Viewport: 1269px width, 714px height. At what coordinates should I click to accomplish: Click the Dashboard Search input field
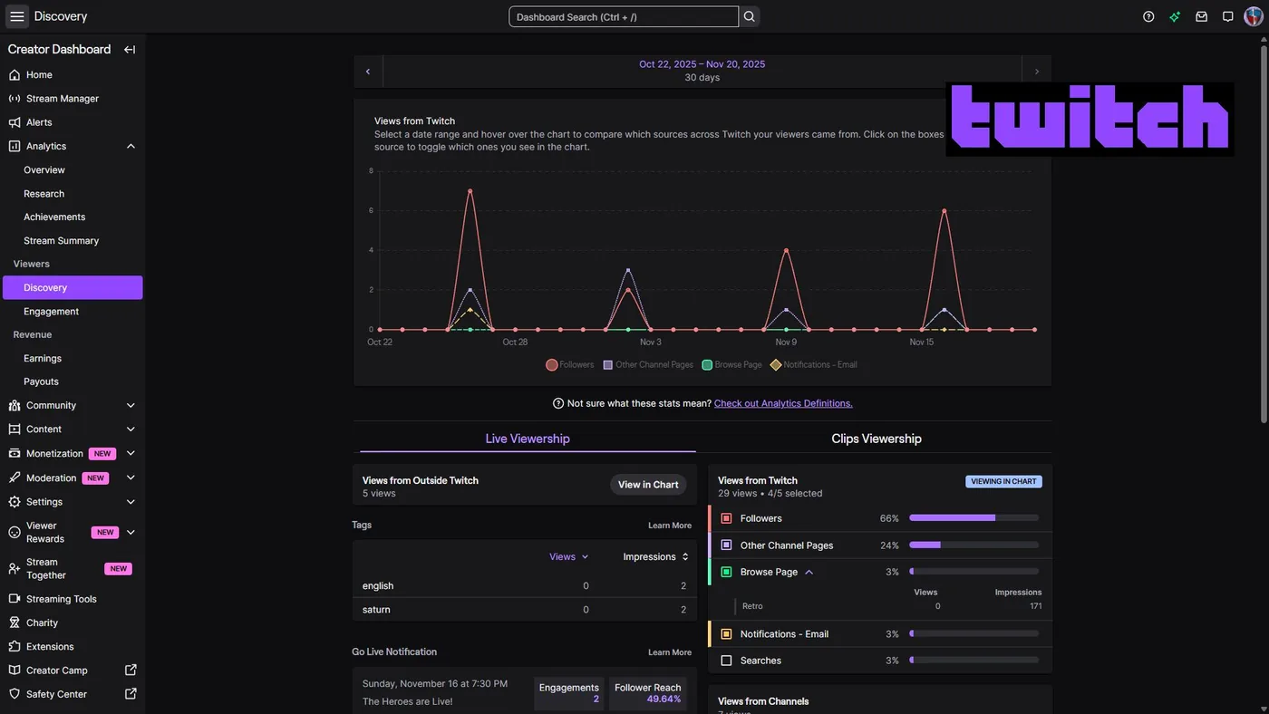(x=624, y=16)
